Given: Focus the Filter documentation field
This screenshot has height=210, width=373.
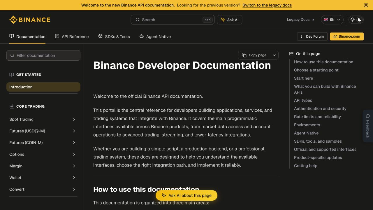Looking at the screenshot, I should [x=43, y=55].
